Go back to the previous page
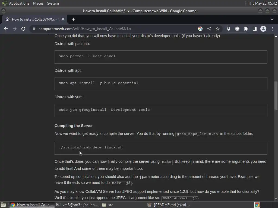The height and width of the screenshot is (208, 278). tap(6, 29)
